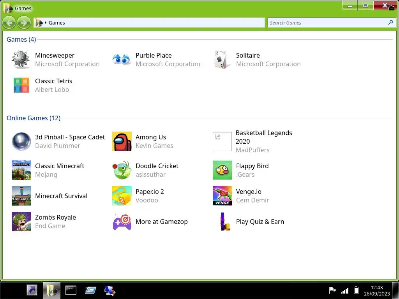
Task: Click the Cem Demir publisher text
Action: pos(252,200)
